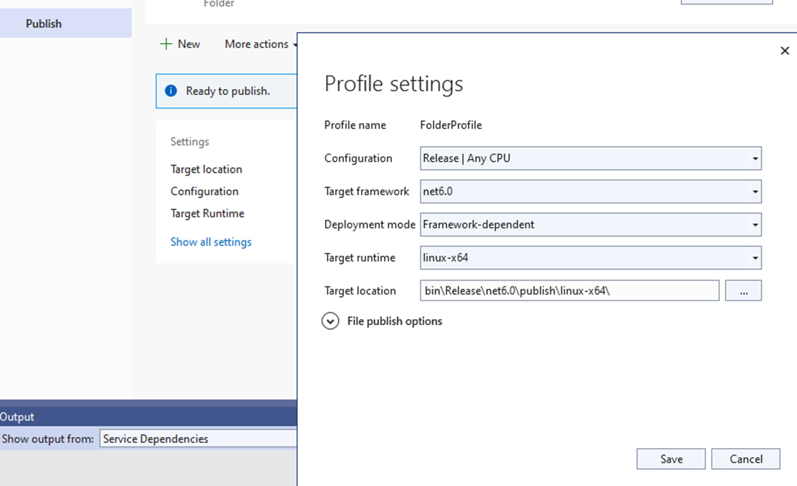Click the Deployment mode label
This screenshot has height=486, width=797.
point(370,225)
